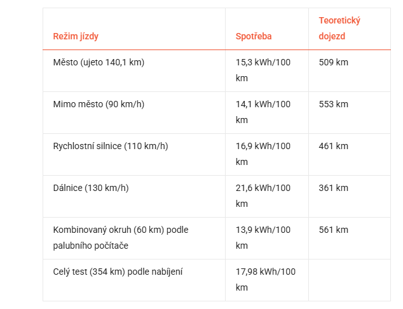Click the 13,9 kWh/100 km consumption value
This screenshot has height=309, width=403.
pos(263,237)
